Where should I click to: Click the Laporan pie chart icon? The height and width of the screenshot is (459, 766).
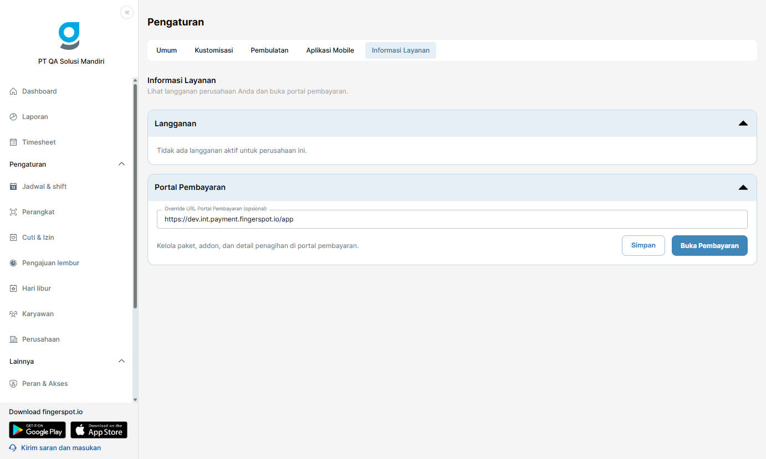pyautogui.click(x=13, y=117)
